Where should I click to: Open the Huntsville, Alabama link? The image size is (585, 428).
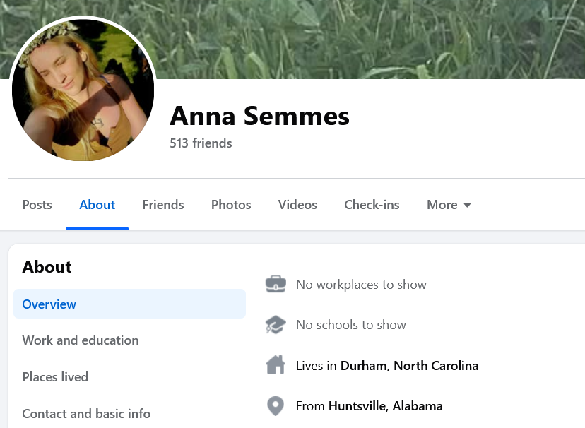(385, 406)
